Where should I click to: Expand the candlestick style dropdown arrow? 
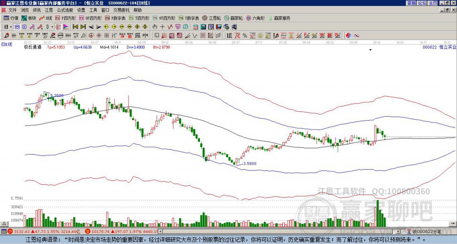(x=52, y=27)
